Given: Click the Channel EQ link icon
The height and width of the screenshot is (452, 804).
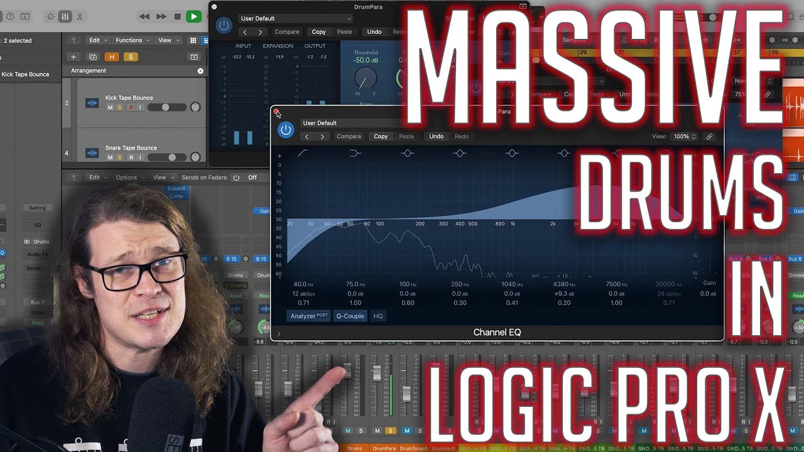Looking at the screenshot, I should tap(709, 136).
